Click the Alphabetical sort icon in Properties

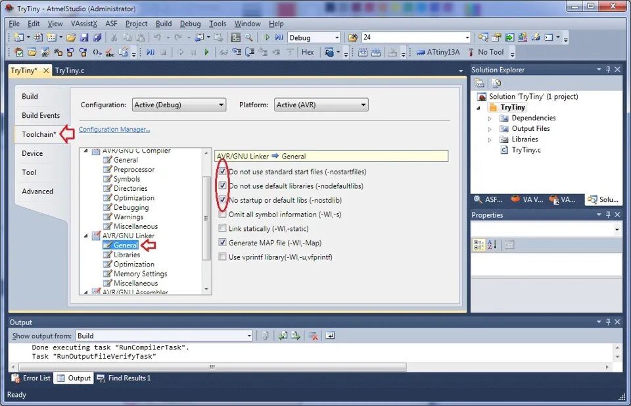(492, 245)
